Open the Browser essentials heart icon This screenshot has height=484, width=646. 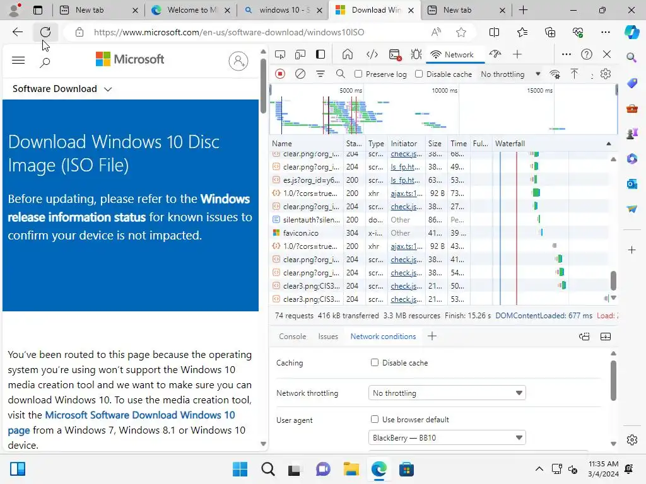tap(578, 32)
